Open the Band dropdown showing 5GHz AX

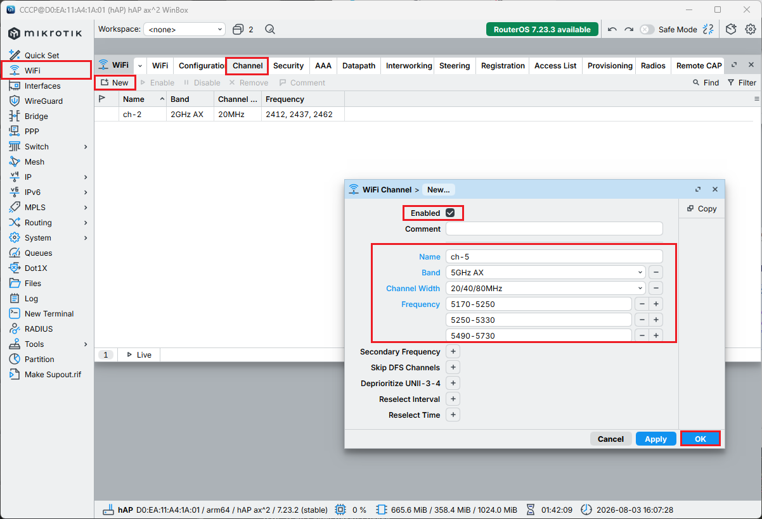point(545,272)
